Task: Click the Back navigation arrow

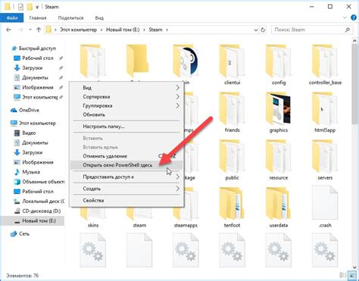Action: point(9,30)
